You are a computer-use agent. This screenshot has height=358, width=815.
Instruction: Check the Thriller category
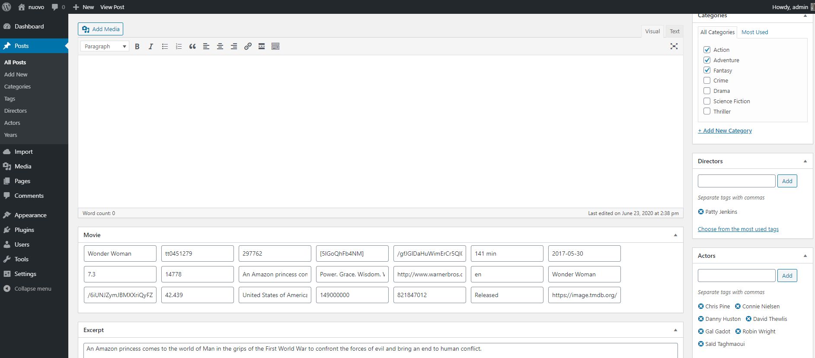click(x=707, y=111)
